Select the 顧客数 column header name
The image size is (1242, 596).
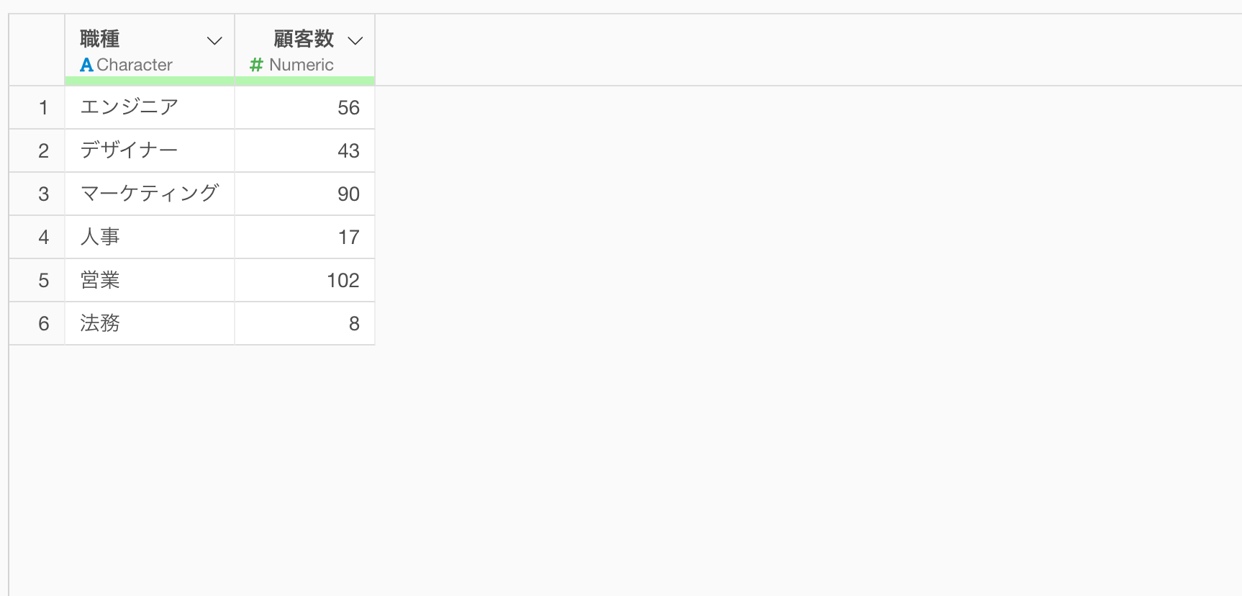point(304,38)
